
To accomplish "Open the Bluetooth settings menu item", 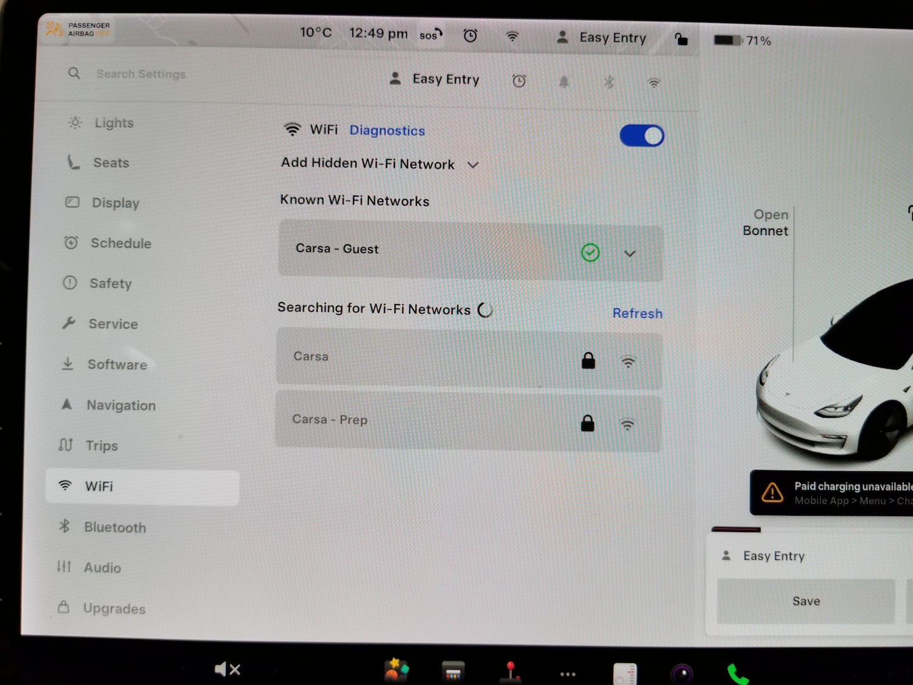I will pos(114,527).
